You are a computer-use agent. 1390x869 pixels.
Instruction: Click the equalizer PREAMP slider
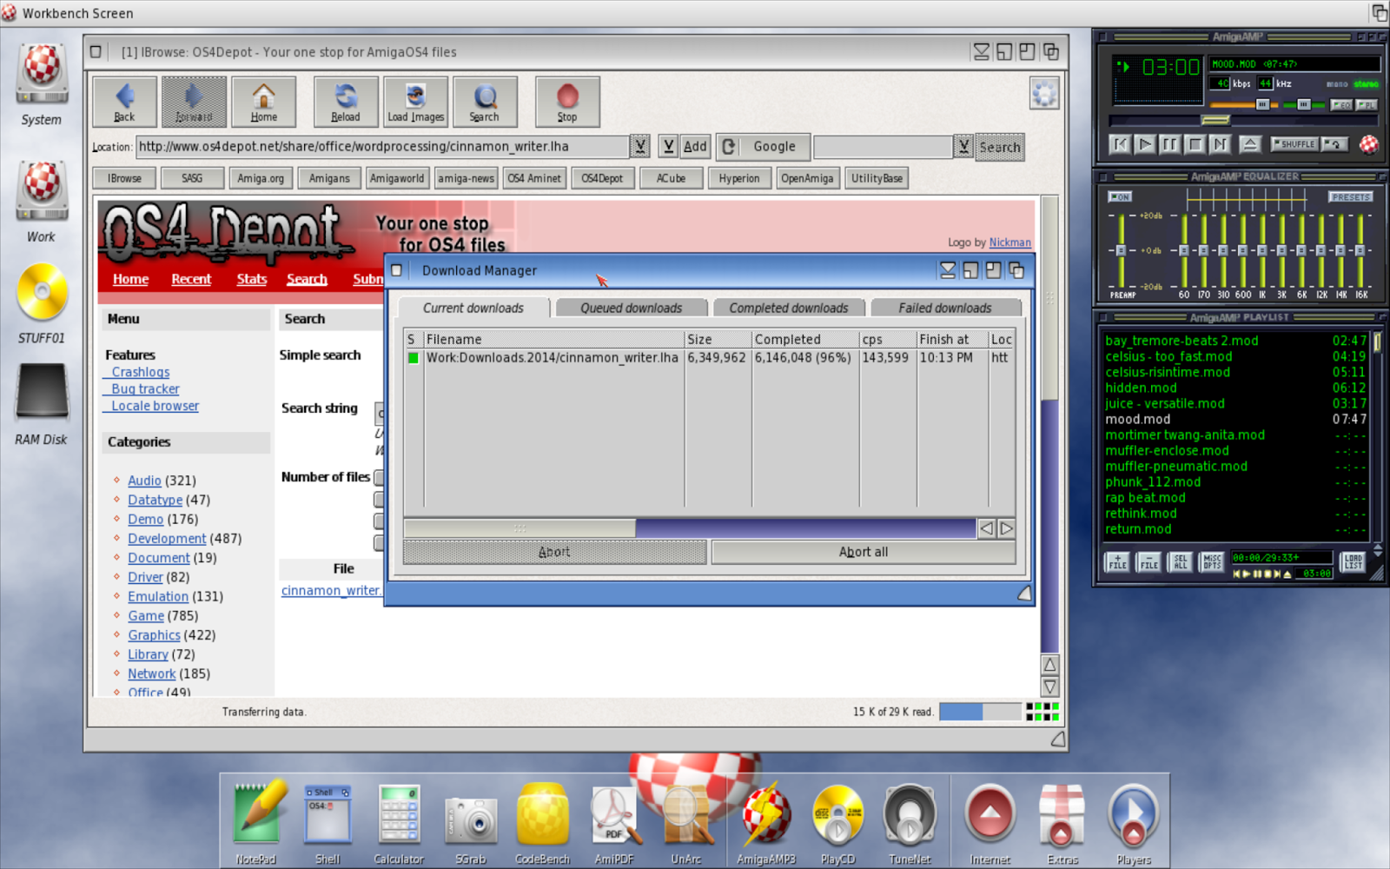tap(1121, 249)
